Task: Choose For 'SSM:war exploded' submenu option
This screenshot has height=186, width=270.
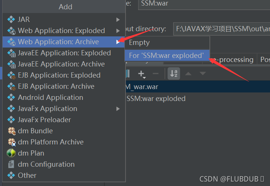Action: pos(167,56)
